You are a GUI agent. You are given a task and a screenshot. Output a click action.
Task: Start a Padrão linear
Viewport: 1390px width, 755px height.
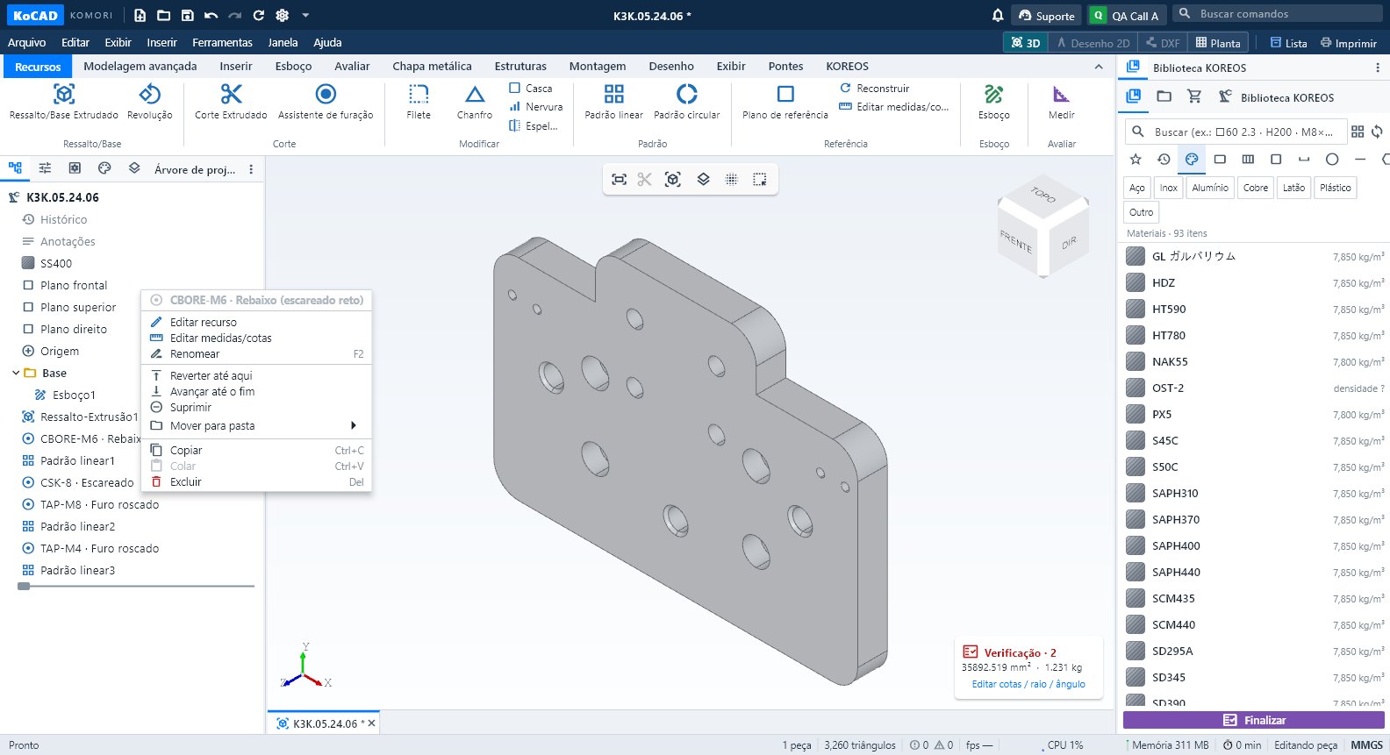pyautogui.click(x=614, y=102)
